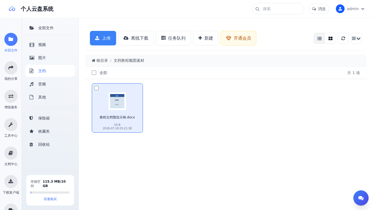Open 收藏夹 in sidebar

click(50, 131)
